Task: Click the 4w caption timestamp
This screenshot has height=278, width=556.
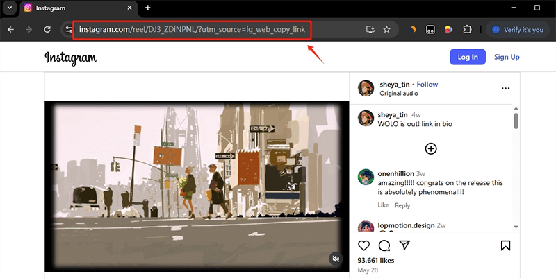Action: pyautogui.click(x=416, y=115)
